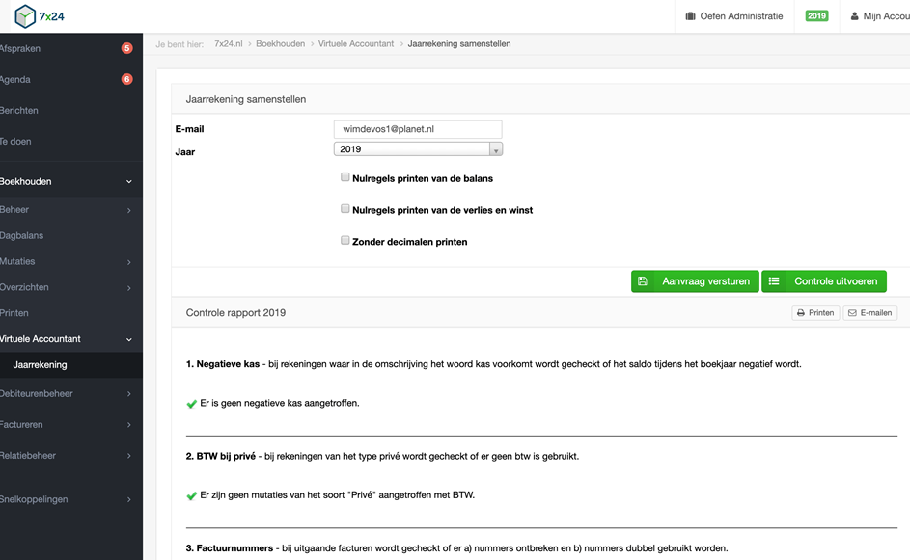Image resolution: width=910 pixels, height=560 pixels.
Task: Click the green 2019 year badge
Action: coord(816,16)
